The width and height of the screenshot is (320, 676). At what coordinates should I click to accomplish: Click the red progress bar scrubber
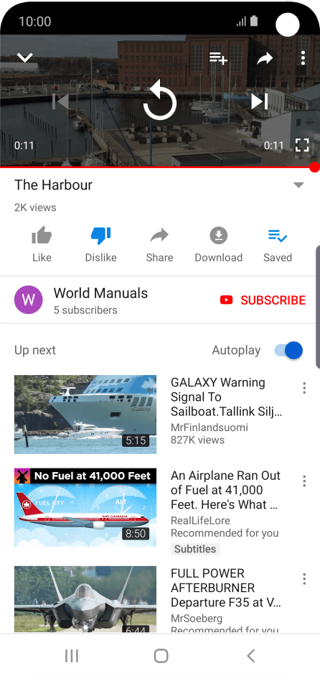(x=314, y=167)
